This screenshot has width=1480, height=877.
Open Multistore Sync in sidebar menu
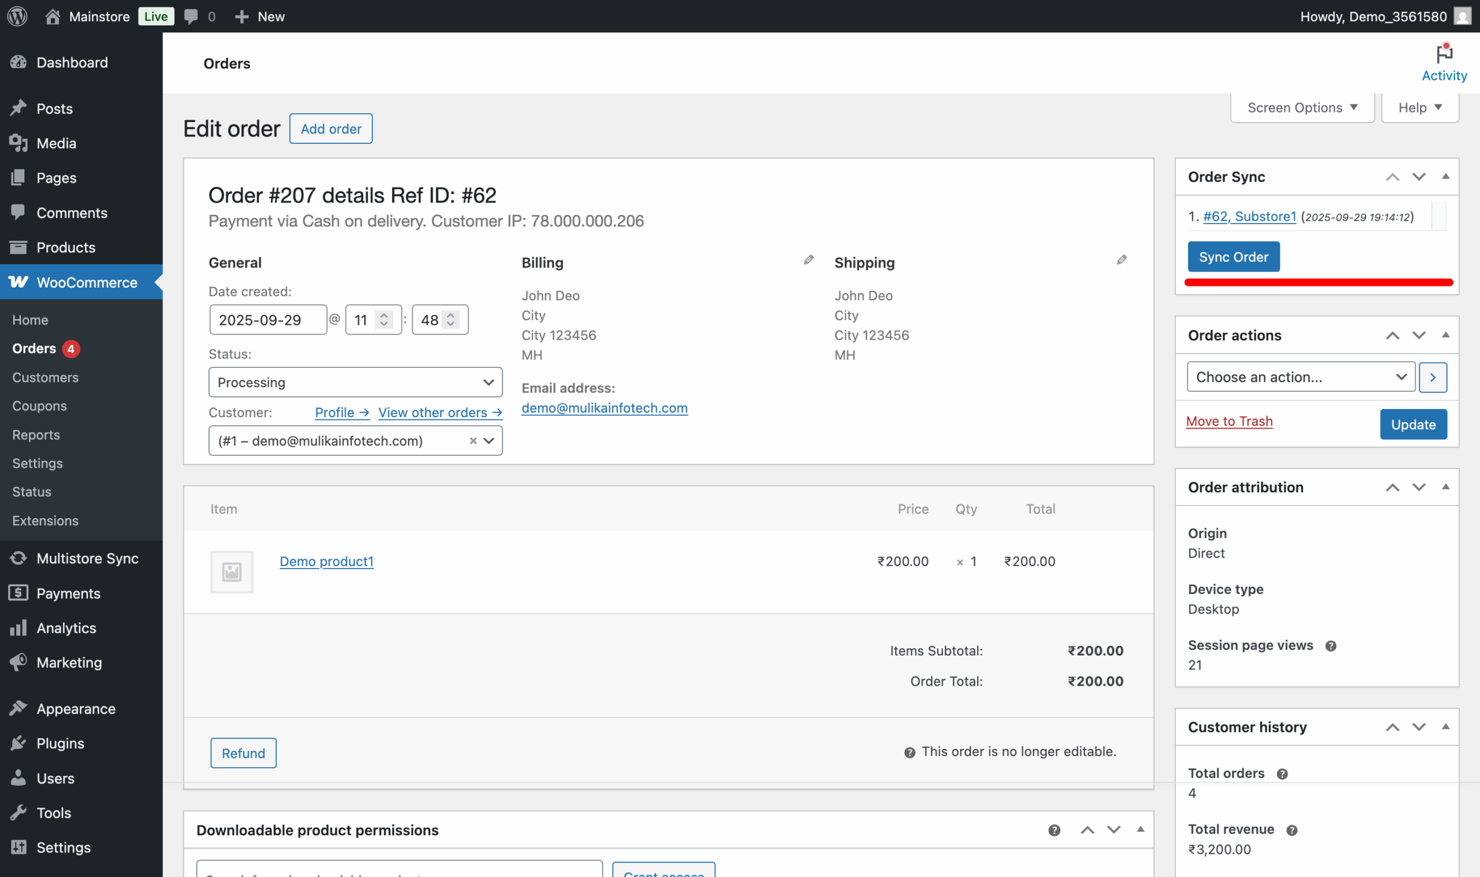(87, 559)
